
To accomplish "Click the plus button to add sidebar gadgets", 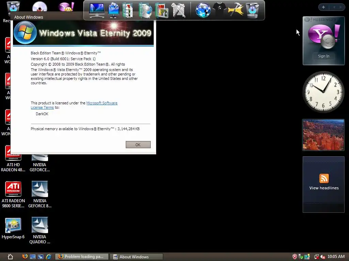I will 323,7.
